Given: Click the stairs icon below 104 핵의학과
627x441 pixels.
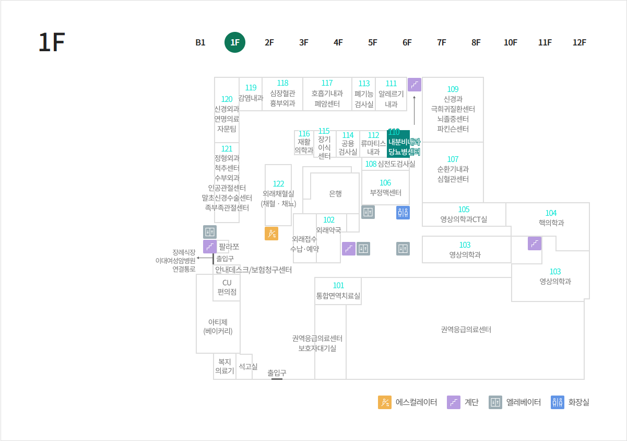Looking at the screenshot, I should tap(535, 243).
